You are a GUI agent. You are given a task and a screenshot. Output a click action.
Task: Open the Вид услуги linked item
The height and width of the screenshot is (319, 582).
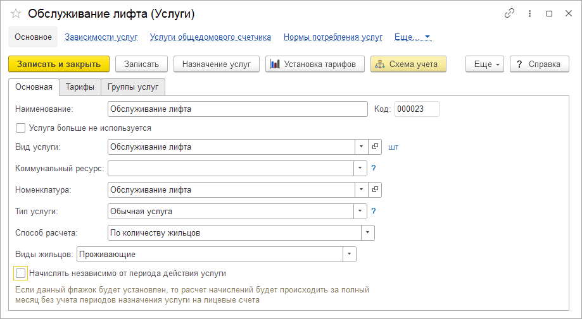[375, 147]
